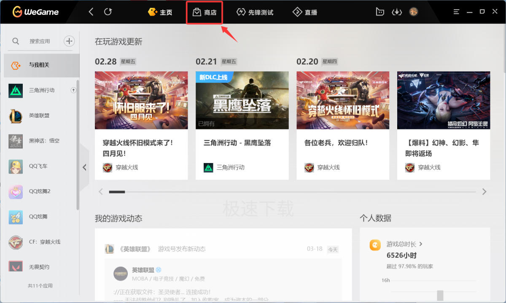
Task: Collapse the sidebar with the arrow handle
Action: pos(84,167)
